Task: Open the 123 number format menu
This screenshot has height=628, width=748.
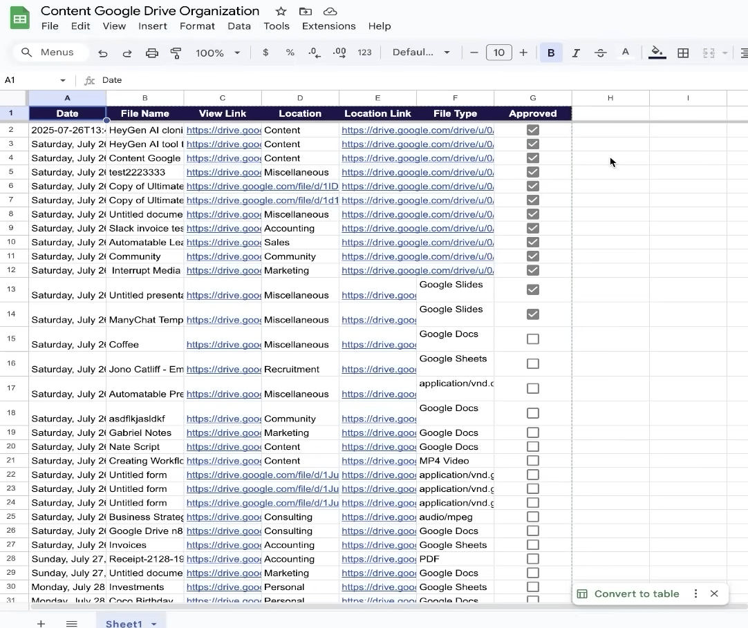Action: (364, 53)
